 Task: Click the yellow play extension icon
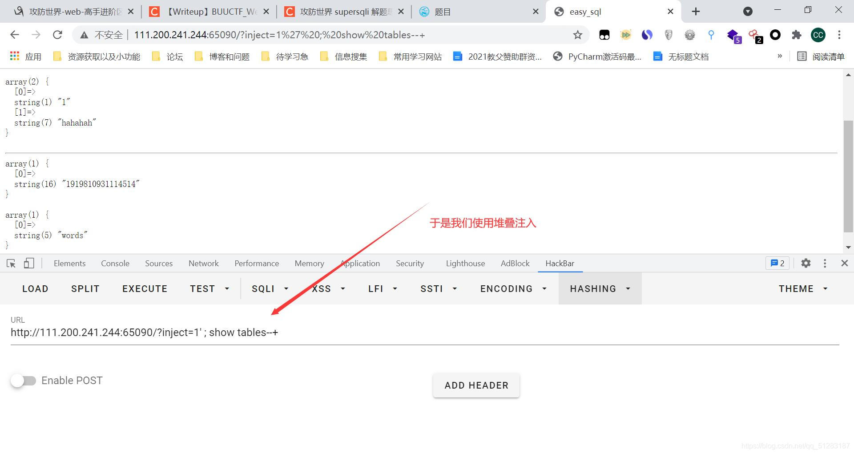tap(626, 35)
